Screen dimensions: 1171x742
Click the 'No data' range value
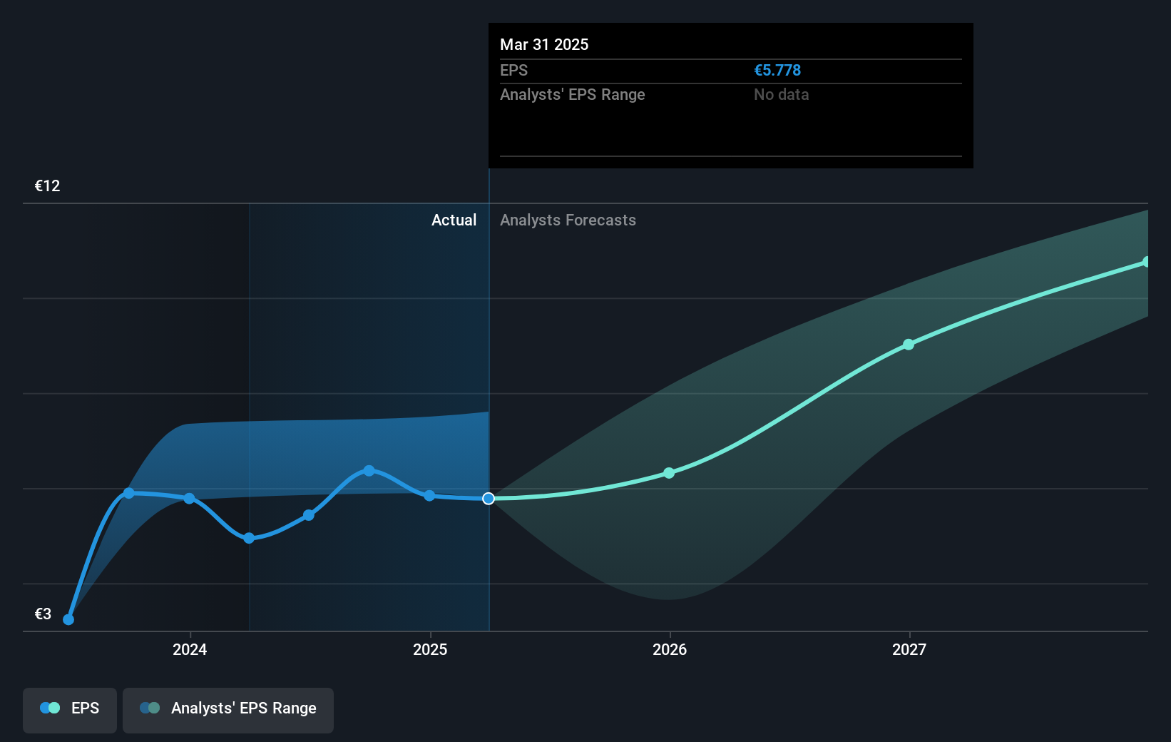click(x=781, y=94)
